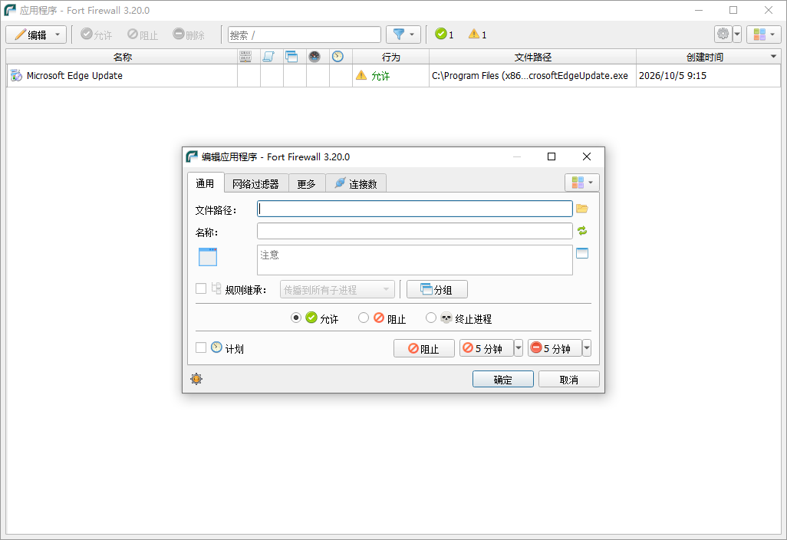Click the gear icon at dialog bottom-left
Screen dimensions: 787x540
tap(196, 379)
